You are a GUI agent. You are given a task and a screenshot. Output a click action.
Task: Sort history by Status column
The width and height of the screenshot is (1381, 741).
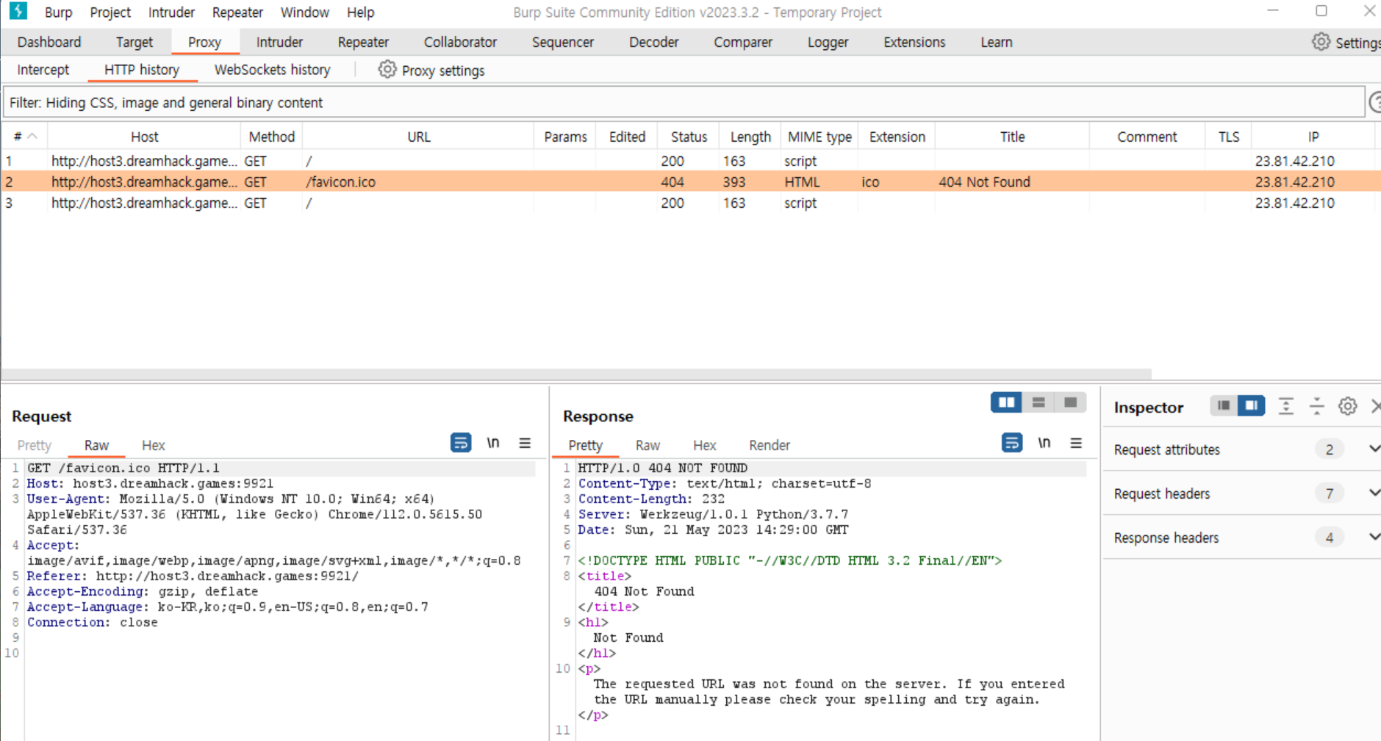tap(689, 137)
